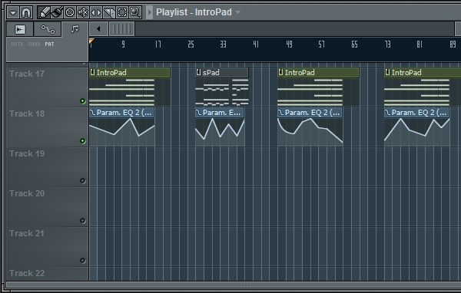Click bar 33 on the timeline ruler
This screenshot has width=461, height=293.
pos(224,44)
